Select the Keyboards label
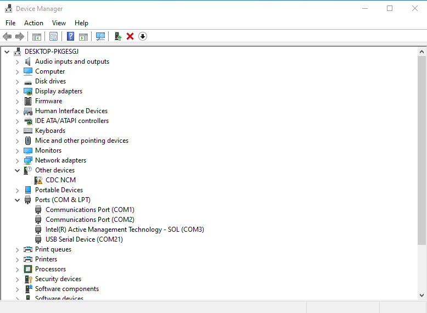Image resolution: width=427 pixels, height=313 pixels. pos(50,131)
